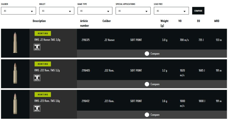Click T-Mantel icon under .22 Hornet TMS
Image resolution: width=229 pixels, height=120 pixels.
tap(37, 47)
